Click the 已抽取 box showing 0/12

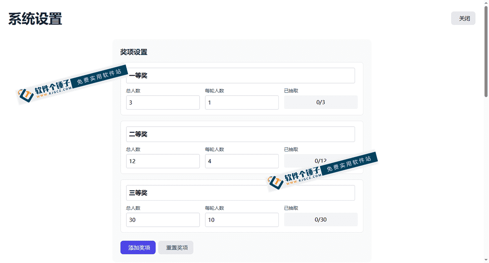click(x=320, y=161)
